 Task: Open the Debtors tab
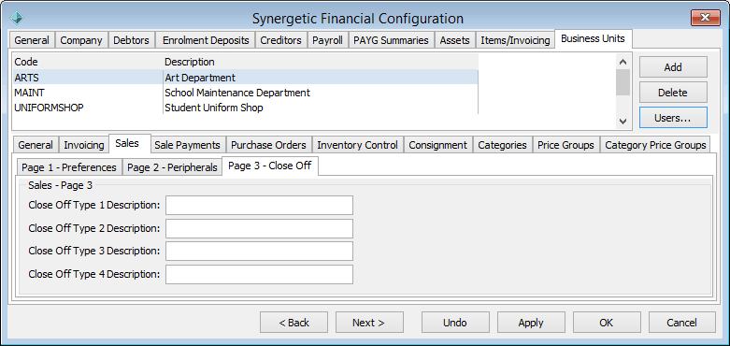coord(131,40)
